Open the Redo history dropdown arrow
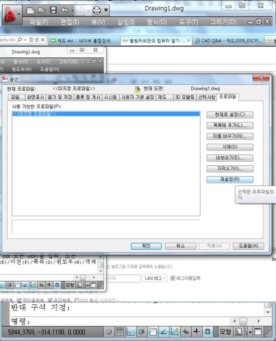Image resolution: width=276 pixels, height=341 pixels. click(x=88, y=11)
